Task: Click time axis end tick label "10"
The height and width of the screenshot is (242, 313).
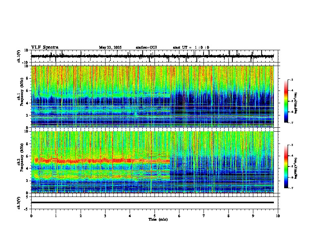Action: 278,216
